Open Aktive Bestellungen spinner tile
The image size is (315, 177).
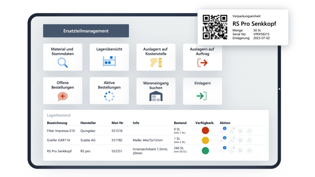point(109,91)
